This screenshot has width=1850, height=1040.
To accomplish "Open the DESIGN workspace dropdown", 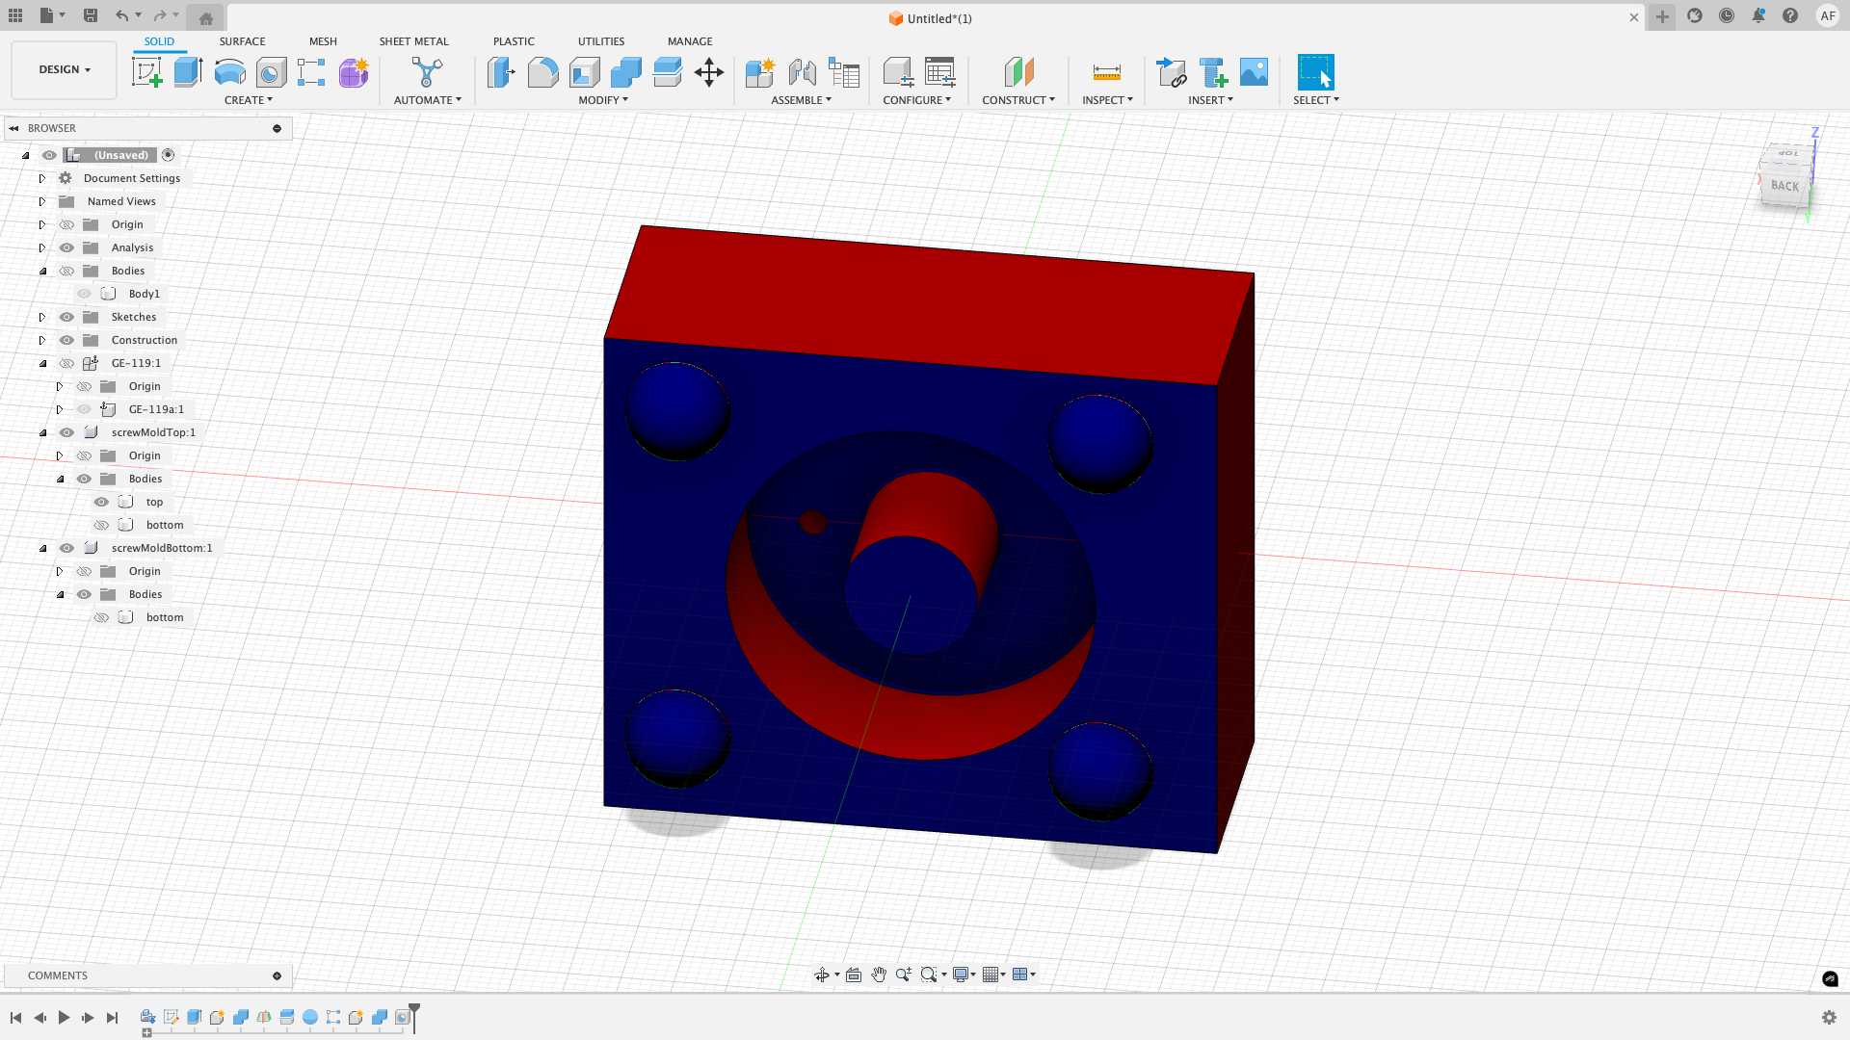I will click(65, 69).
